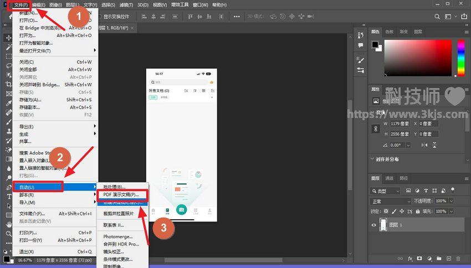471x268 pixels.
Task: Toggle lock transparent pixels
Action: [x=386, y=212]
